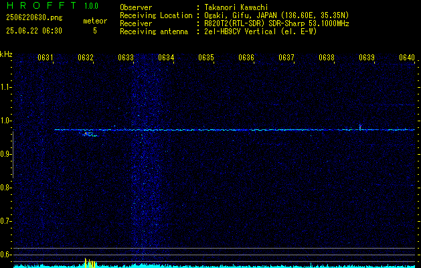The width and height of the screenshot is (421, 268).
Task: Click the version number 1.0.0
Action: [91, 6]
